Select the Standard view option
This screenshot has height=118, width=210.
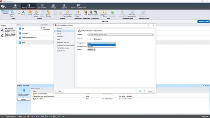pyautogui.click(x=5, y=11)
